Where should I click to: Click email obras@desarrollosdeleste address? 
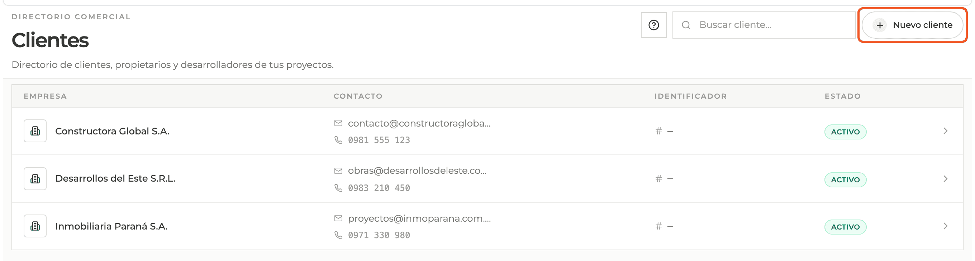coord(417,171)
